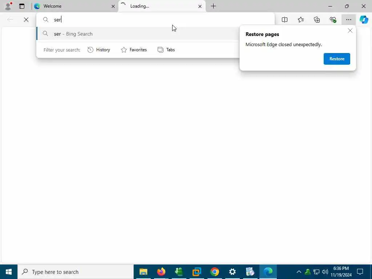Click Microsoft Edge in taskbar
This screenshot has width=372, height=279.
pos(268,272)
